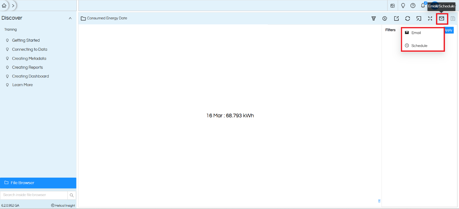Click the Helical Insight copyright text
Image resolution: width=459 pixels, height=209 pixels.
point(63,206)
